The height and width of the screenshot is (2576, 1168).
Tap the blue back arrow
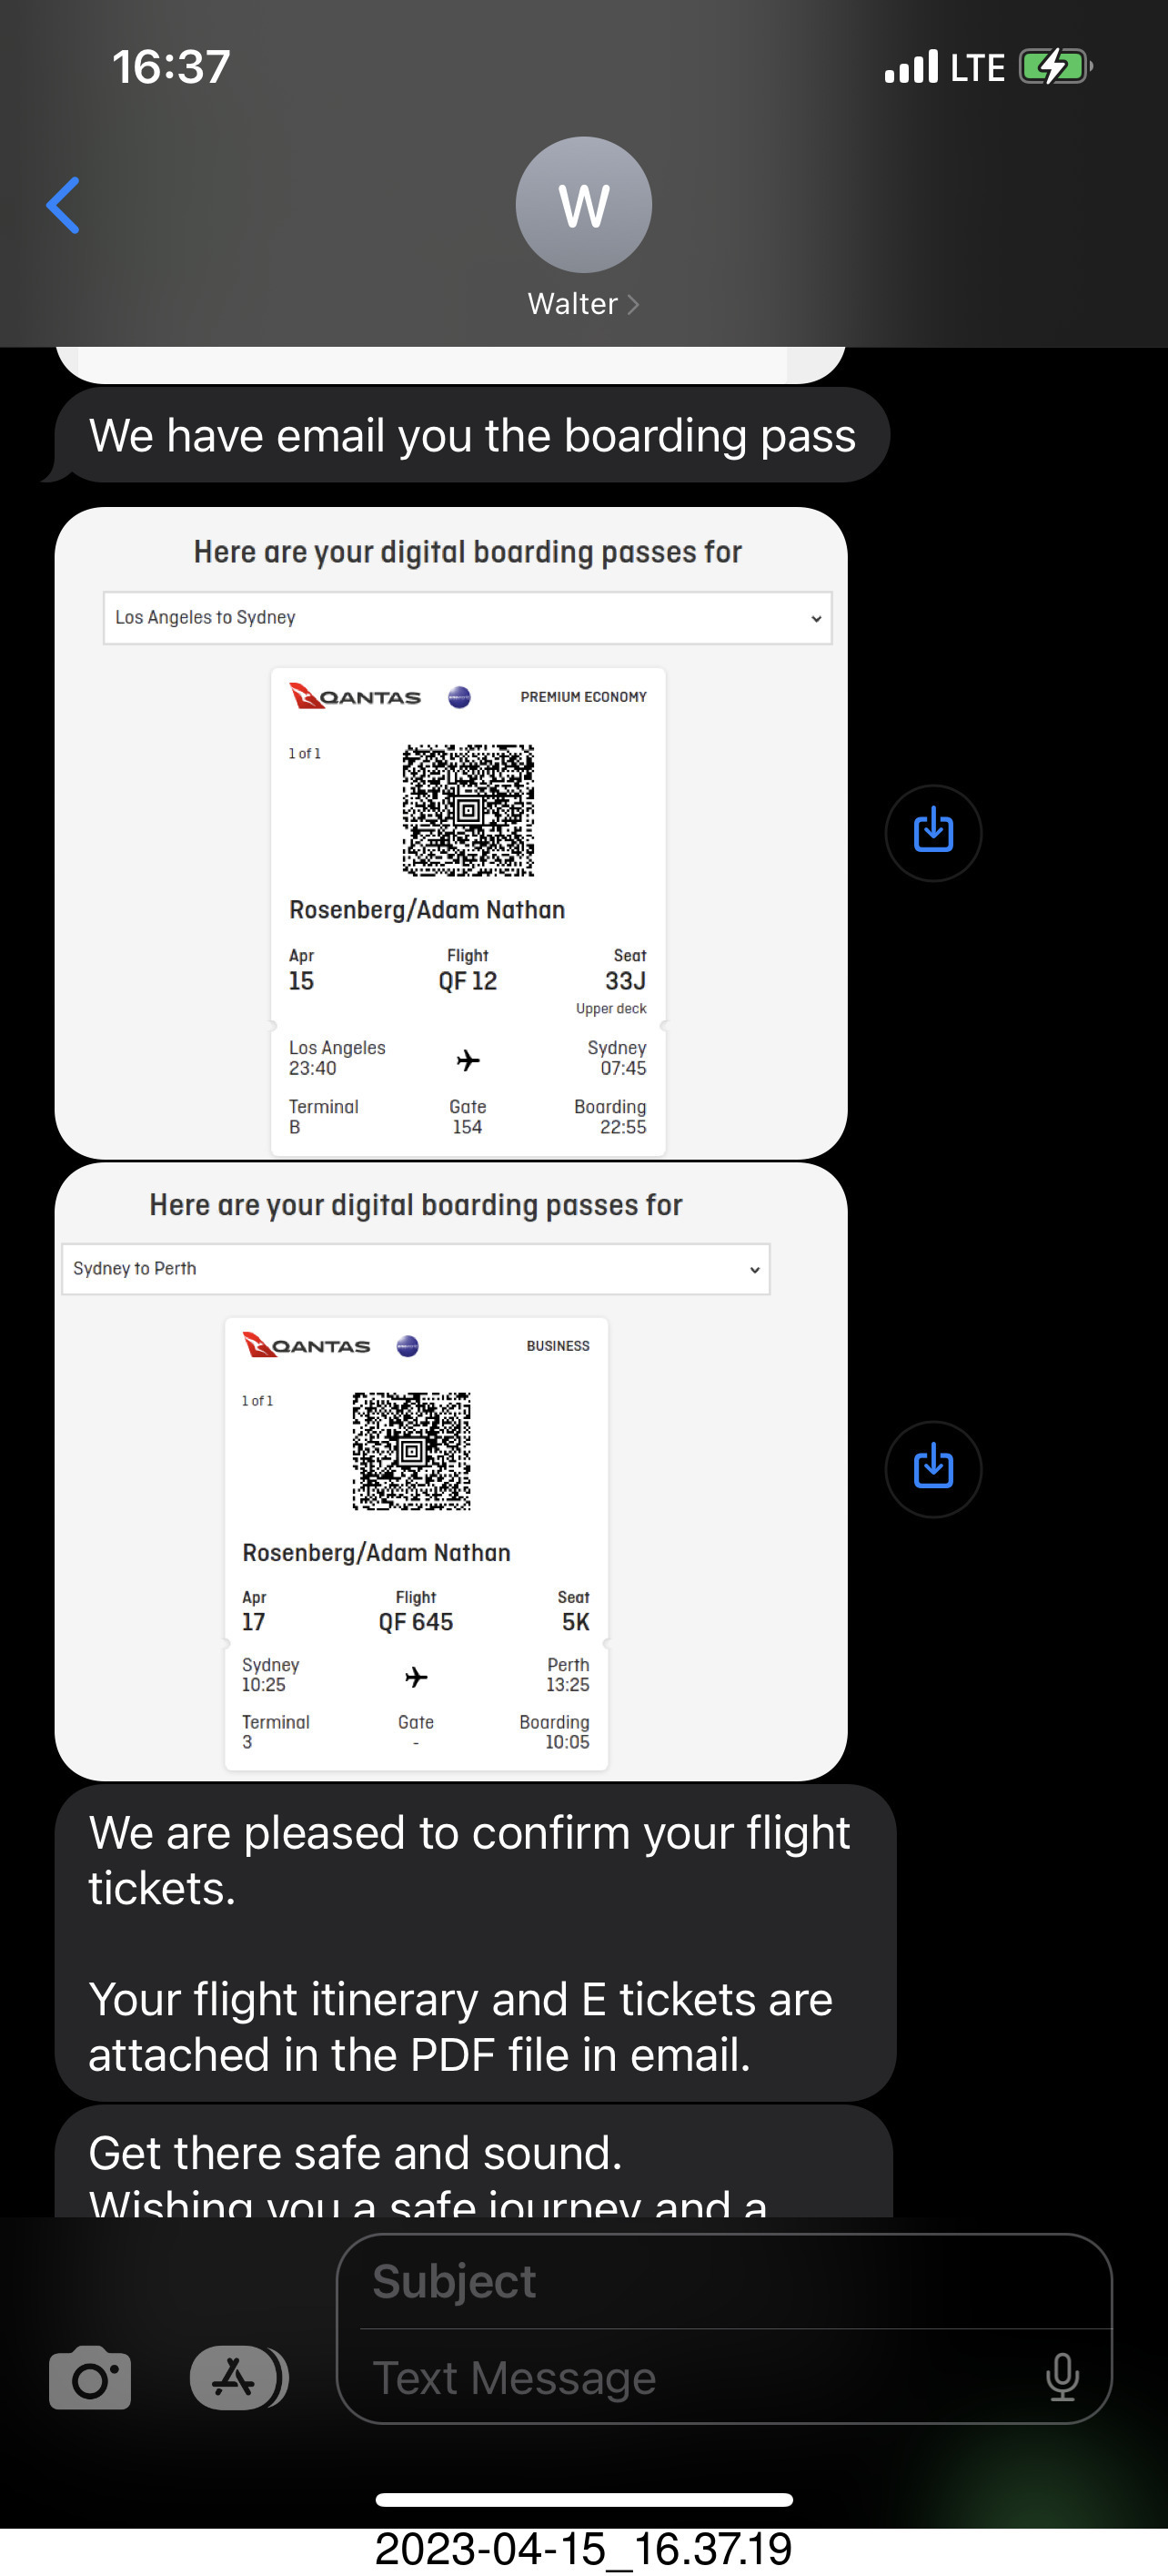click(63, 205)
